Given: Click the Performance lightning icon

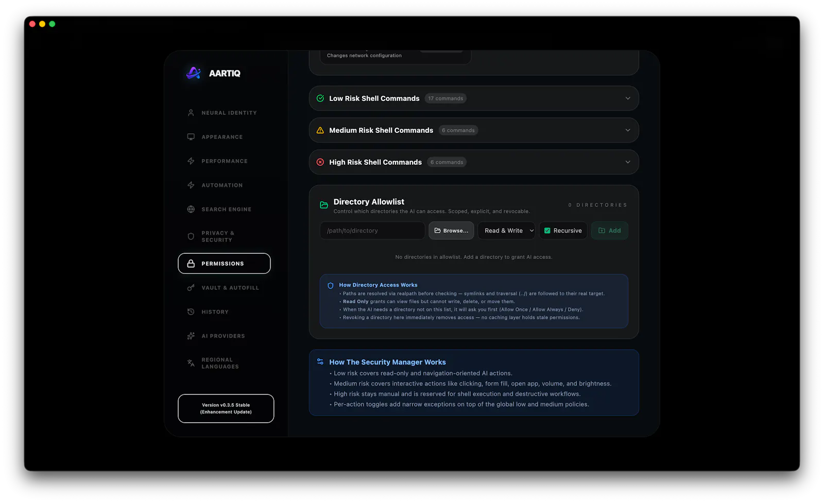Looking at the screenshot, I should 191,161.
